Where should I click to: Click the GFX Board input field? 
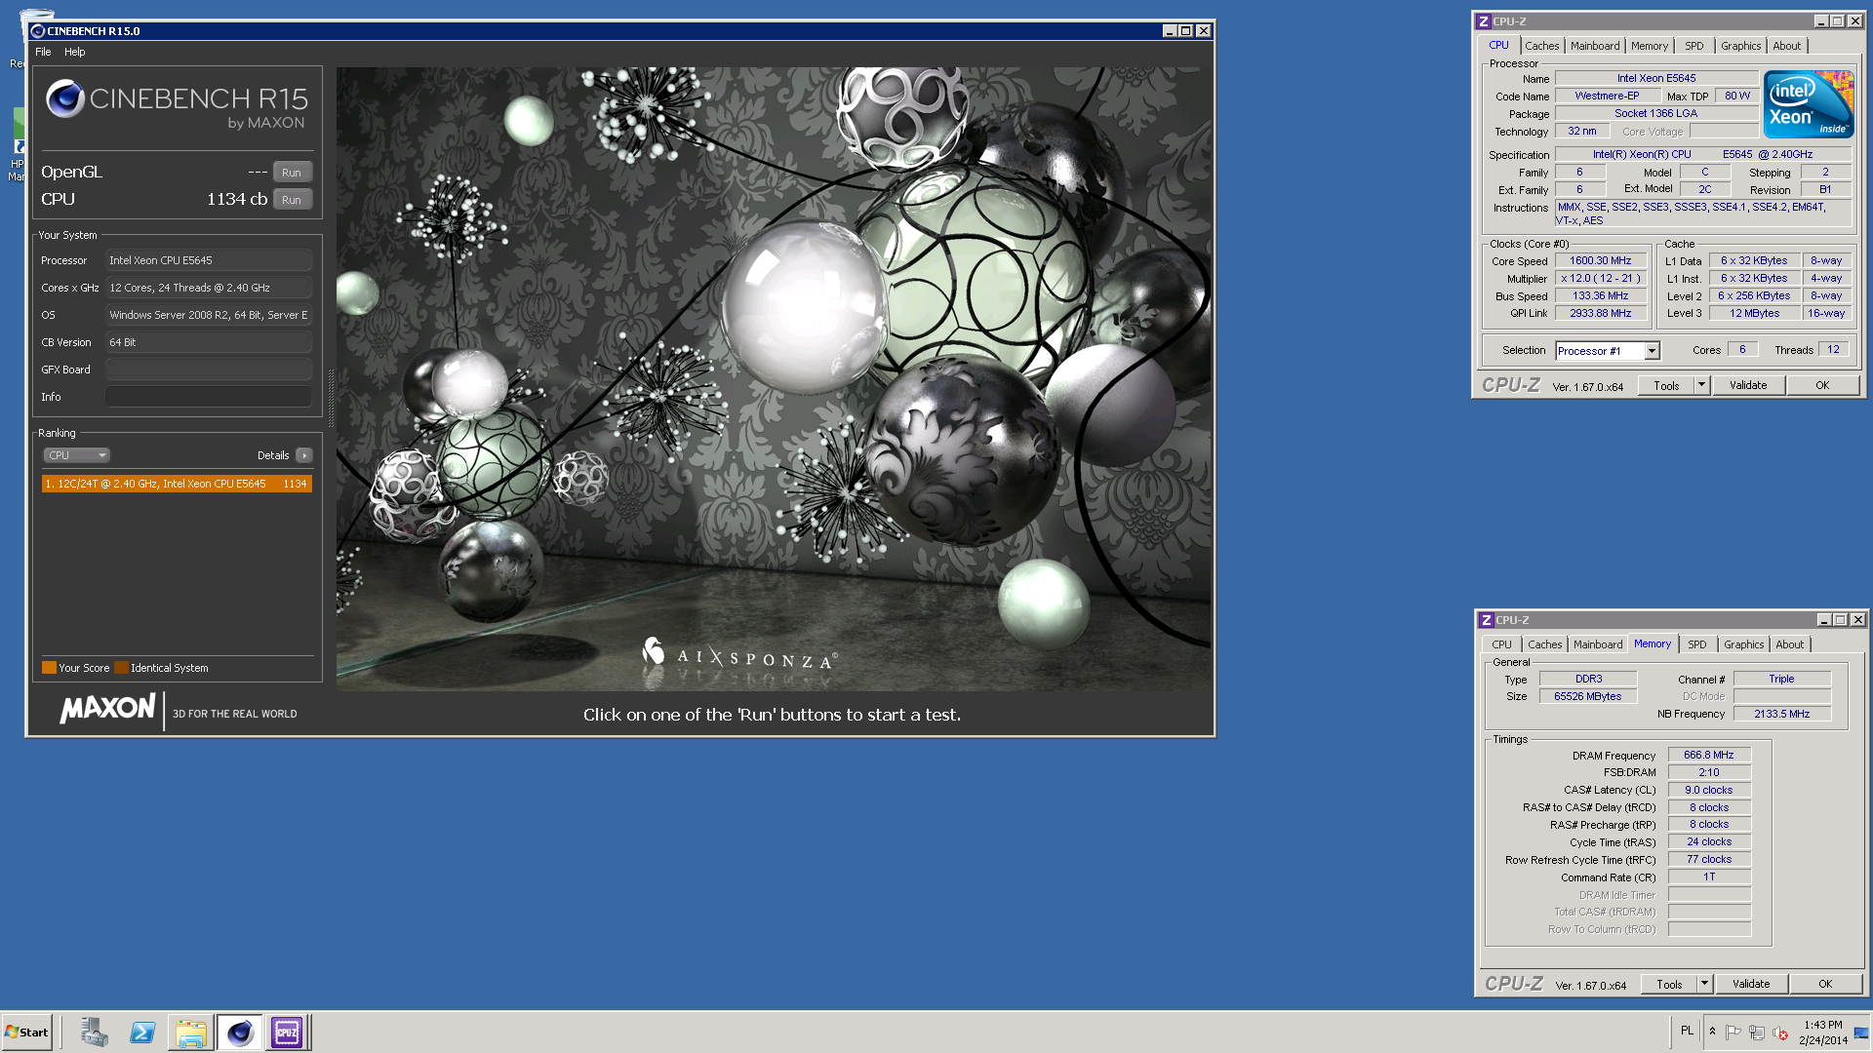(209, 370)
